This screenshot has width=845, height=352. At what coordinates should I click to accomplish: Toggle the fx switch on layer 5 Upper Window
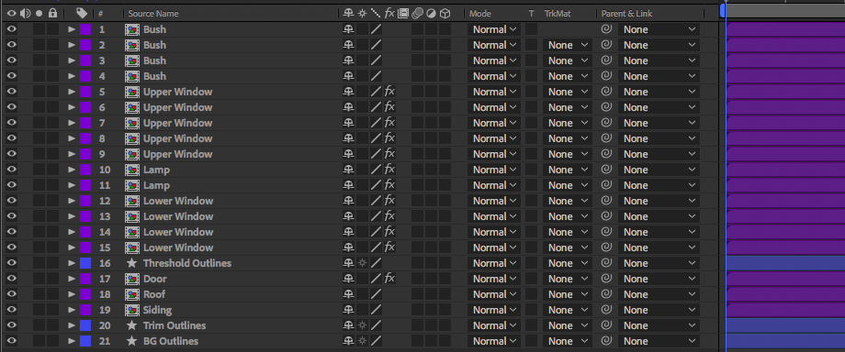389,91
